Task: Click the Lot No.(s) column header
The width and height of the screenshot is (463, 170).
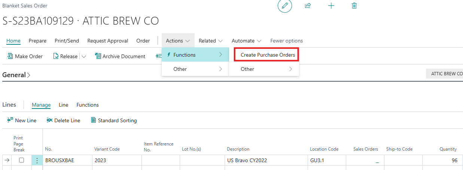Action: [x=192, y=149]
